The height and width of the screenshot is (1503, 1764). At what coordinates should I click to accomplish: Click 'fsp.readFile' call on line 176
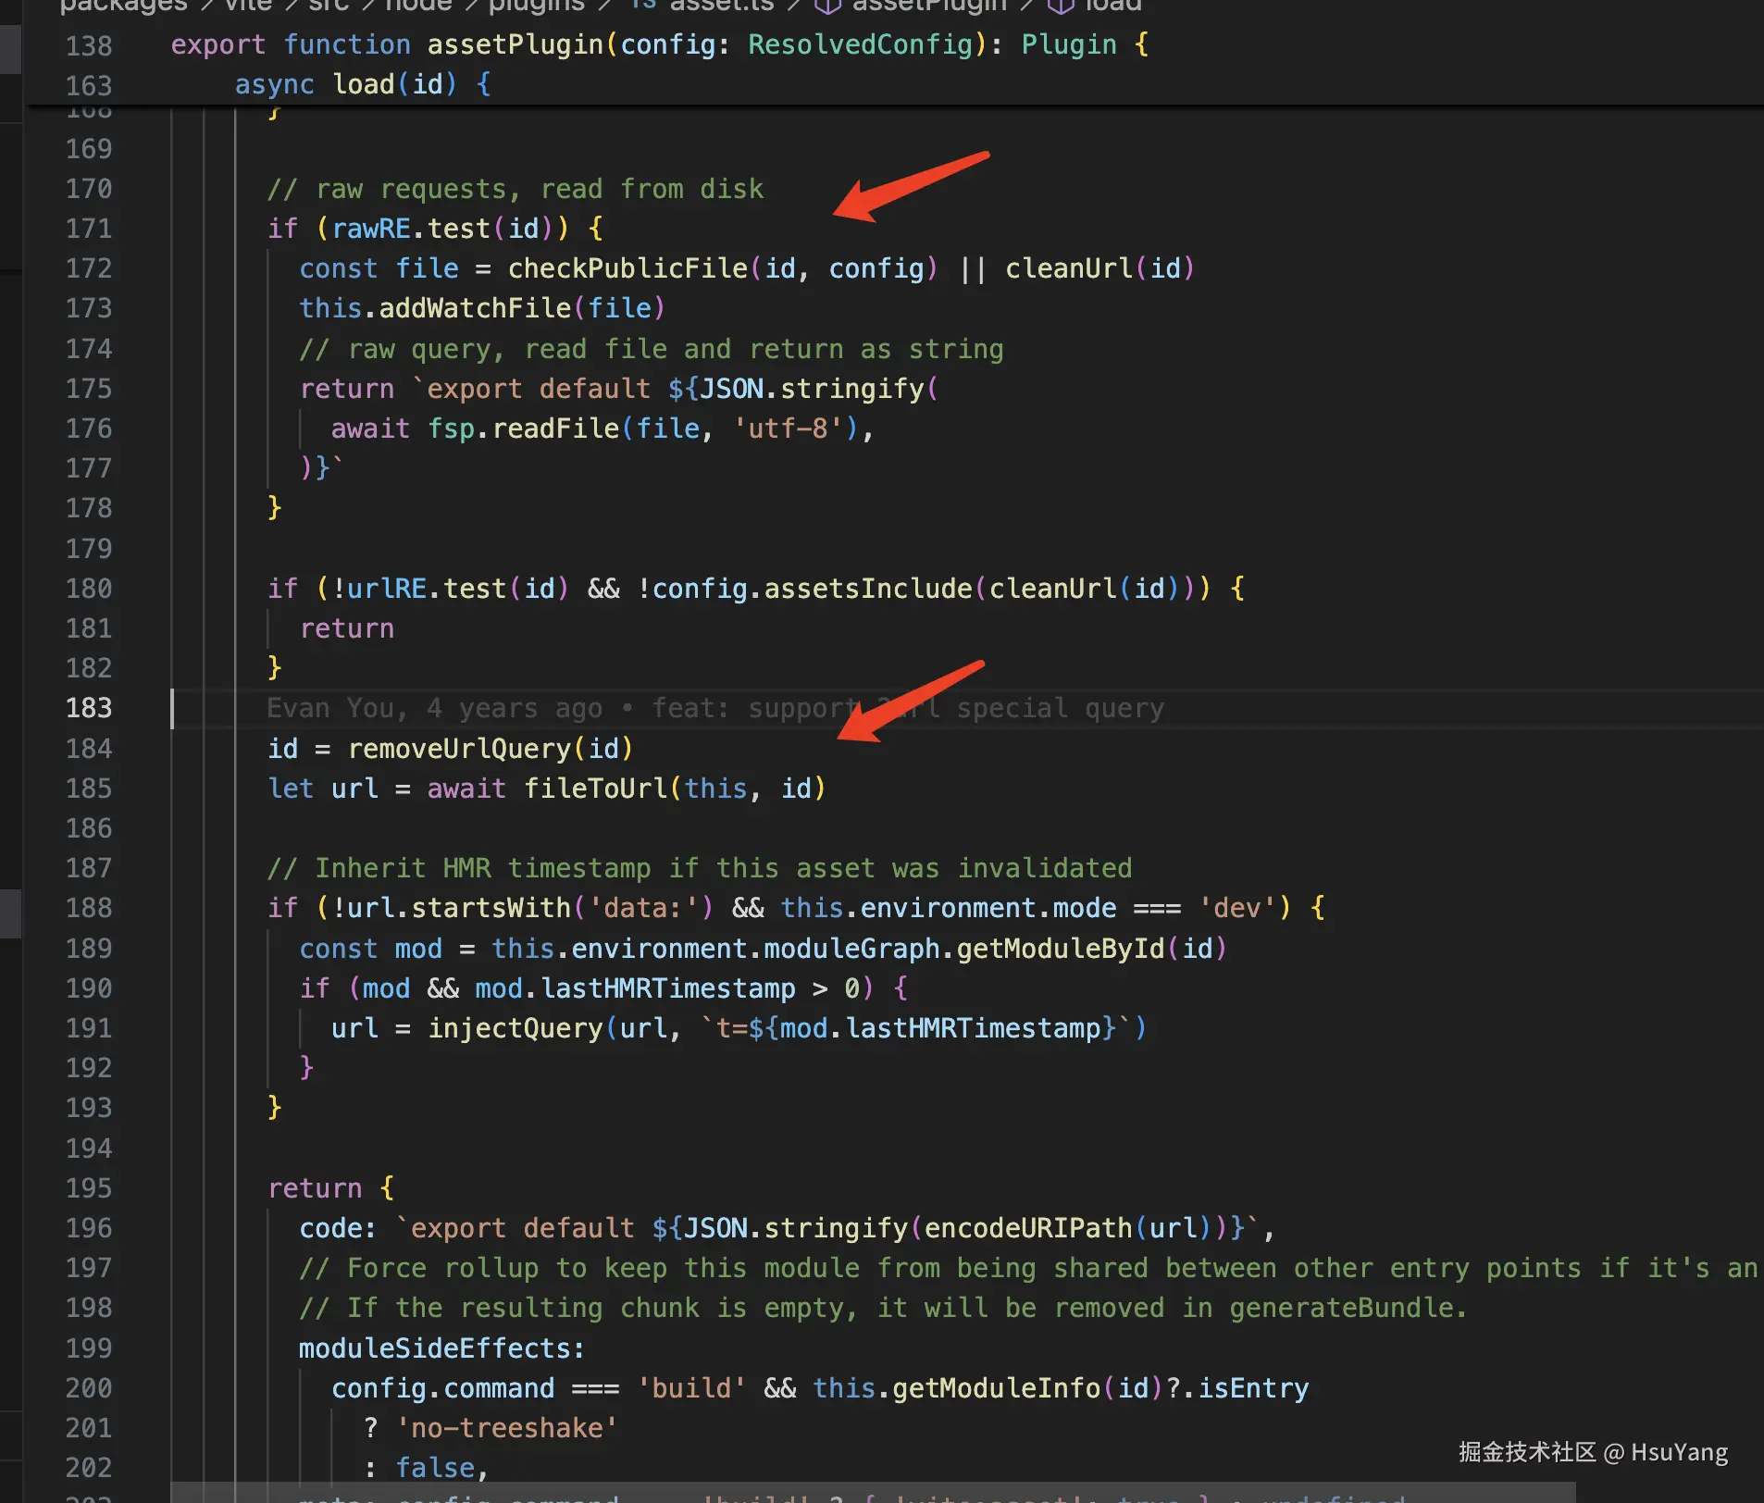pos(523,429)
